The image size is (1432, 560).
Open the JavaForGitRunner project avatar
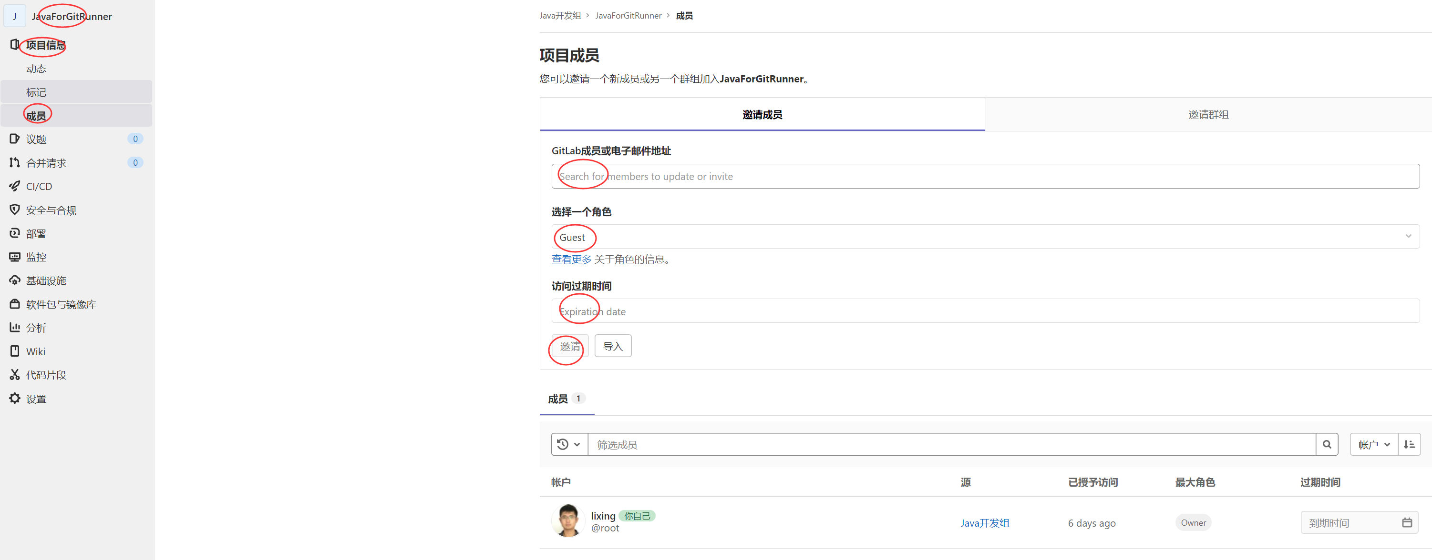[x=14, y=16]
